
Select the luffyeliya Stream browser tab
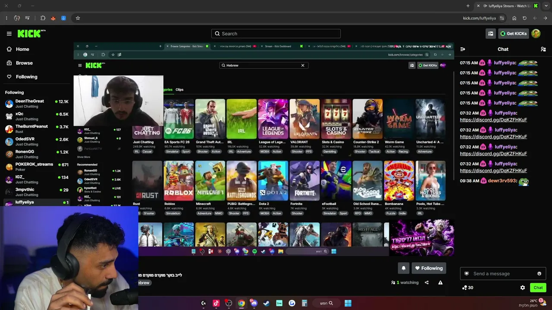[x=507, y=6]
